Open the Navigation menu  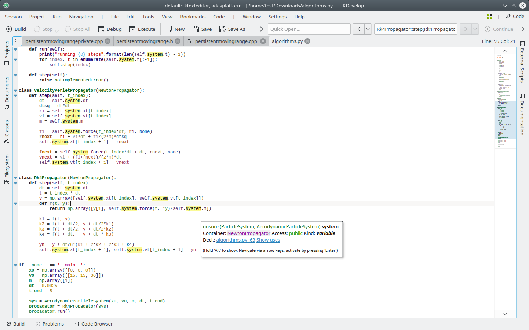(81, 17)
